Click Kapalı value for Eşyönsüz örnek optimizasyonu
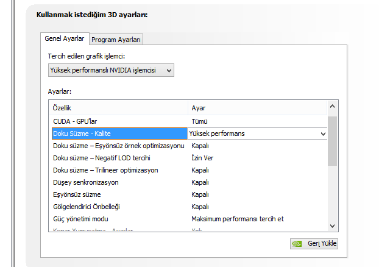This screenshot has height=267, width=379. pyautogui.click(x=200, y=146)
